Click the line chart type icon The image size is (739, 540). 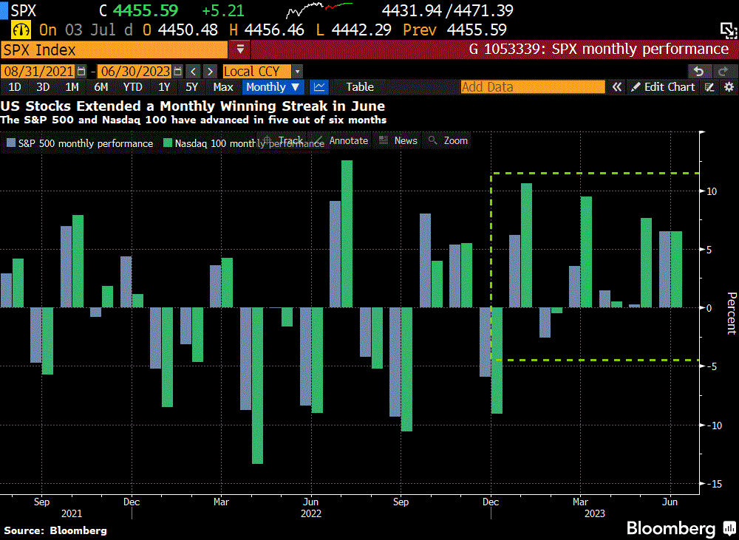[319, 87]
